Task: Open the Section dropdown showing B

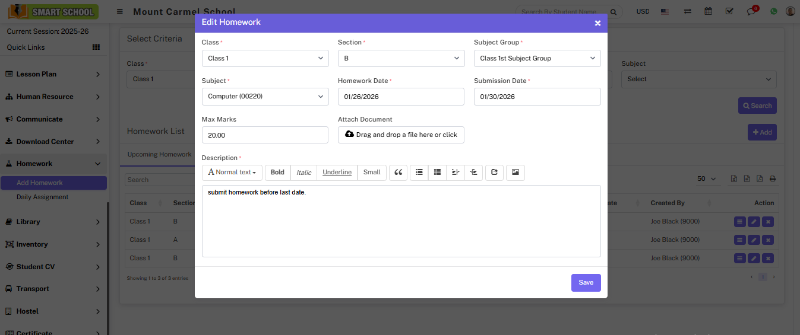Action: click(401, 58)
